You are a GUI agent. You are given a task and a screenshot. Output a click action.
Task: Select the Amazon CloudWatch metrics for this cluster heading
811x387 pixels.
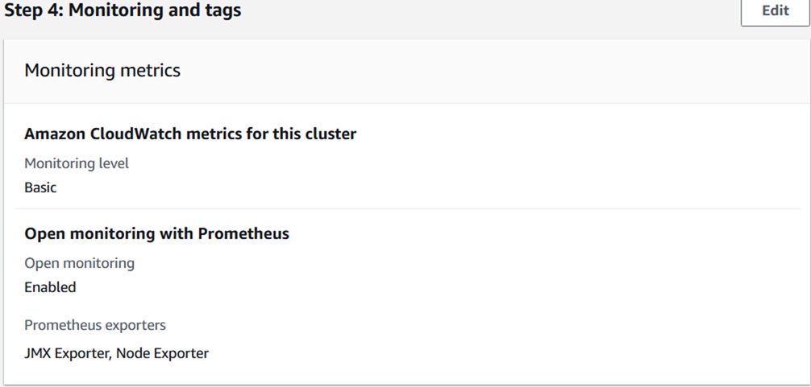point(190,134)
